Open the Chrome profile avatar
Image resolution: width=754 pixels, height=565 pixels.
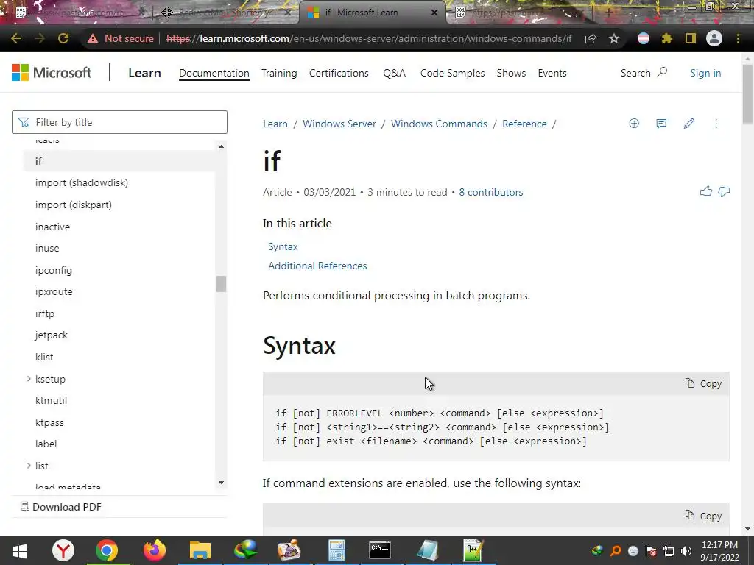click(714, 38)
